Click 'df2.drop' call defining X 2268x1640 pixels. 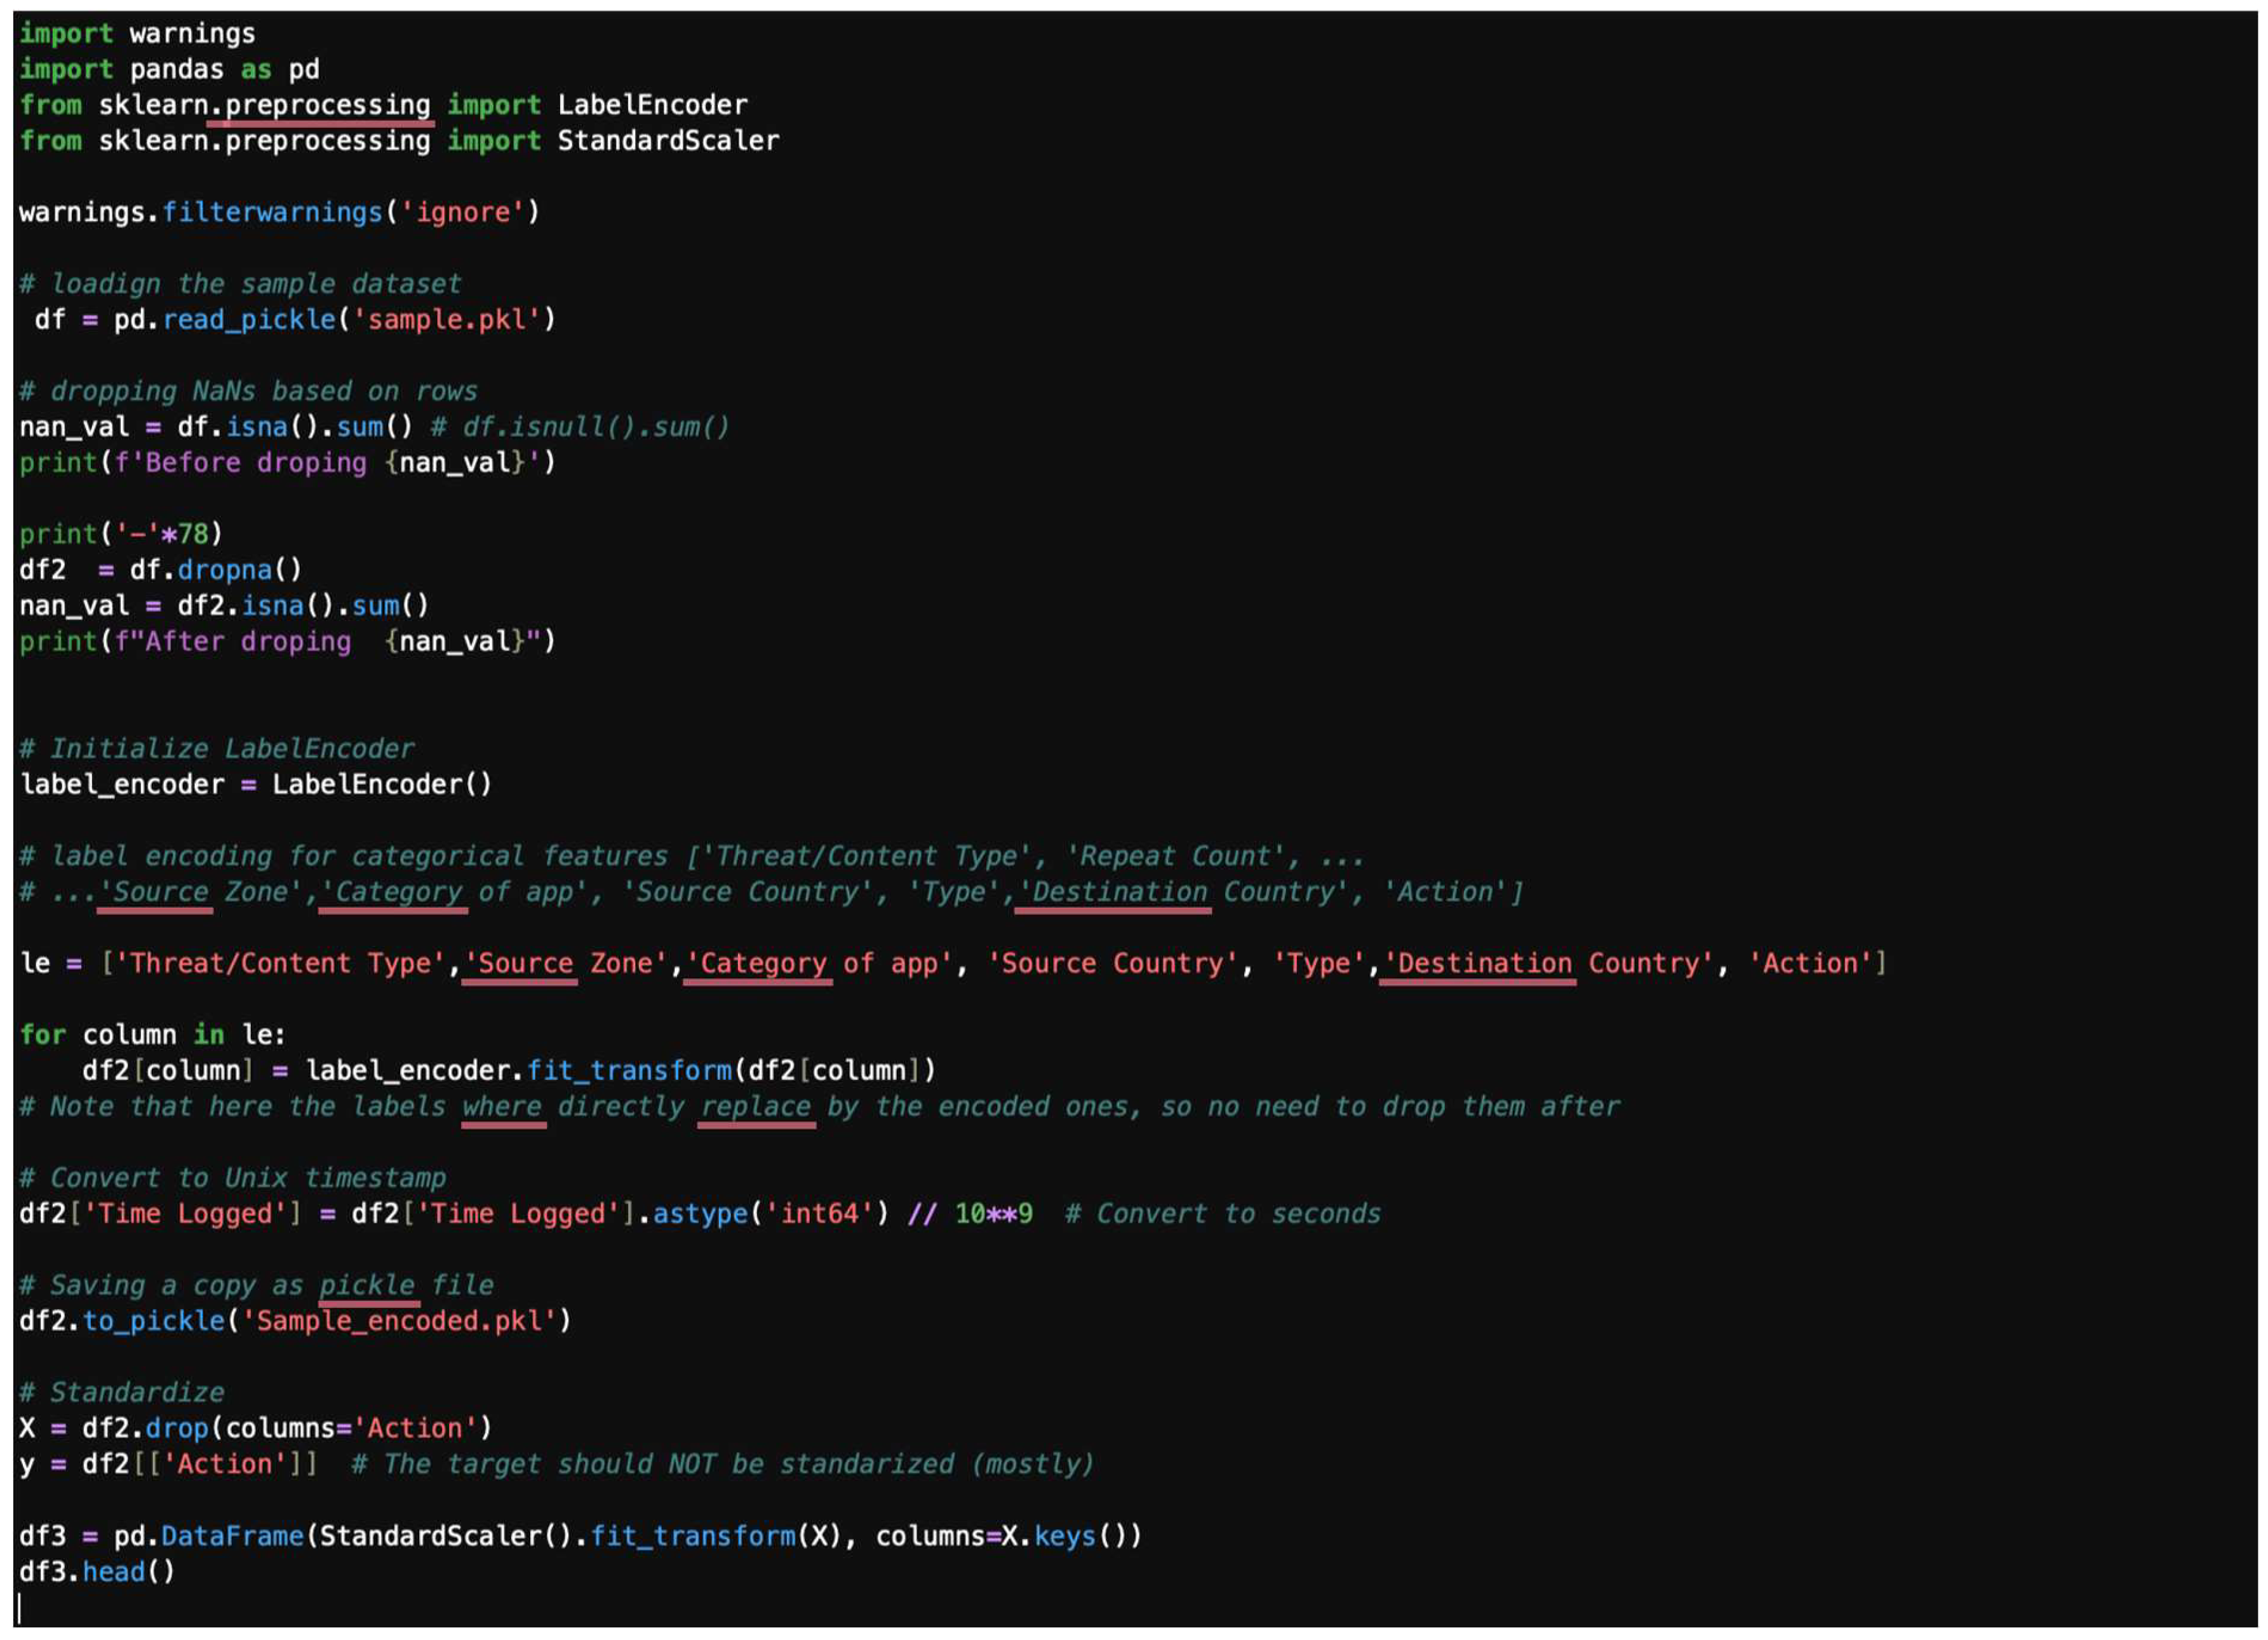tap(145, 1429)
